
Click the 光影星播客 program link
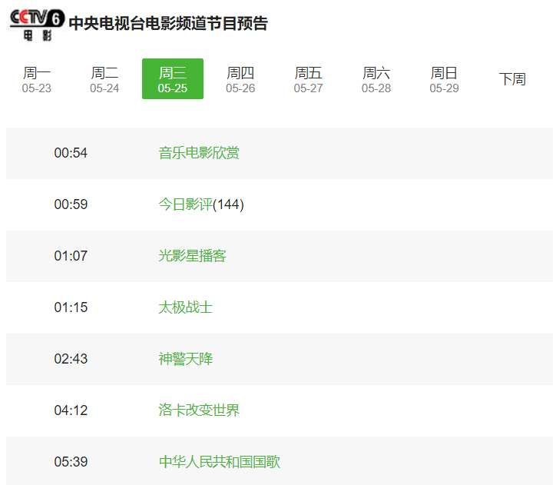(192, 256)
